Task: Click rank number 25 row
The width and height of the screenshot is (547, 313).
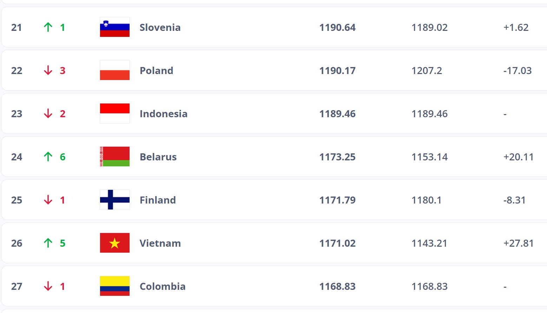Action: tap(274, 200)
